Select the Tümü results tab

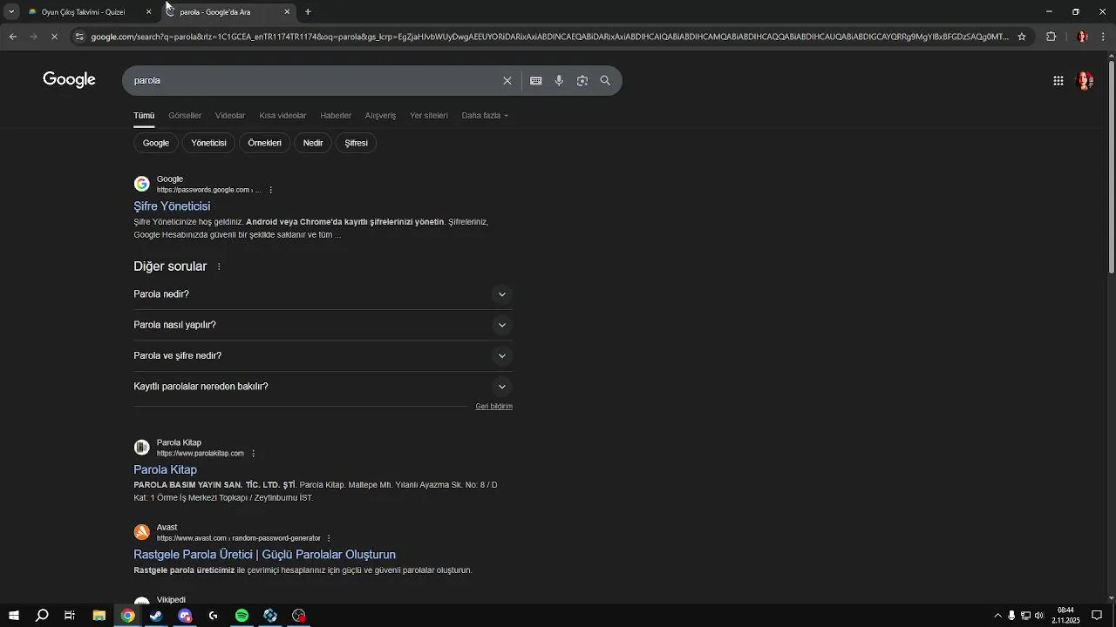(x=144, y=116)
